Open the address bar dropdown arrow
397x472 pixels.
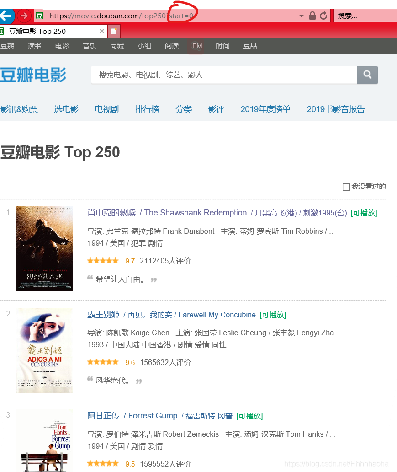click(302, 16)
